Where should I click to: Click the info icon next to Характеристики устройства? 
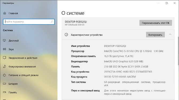pos(66,35)
